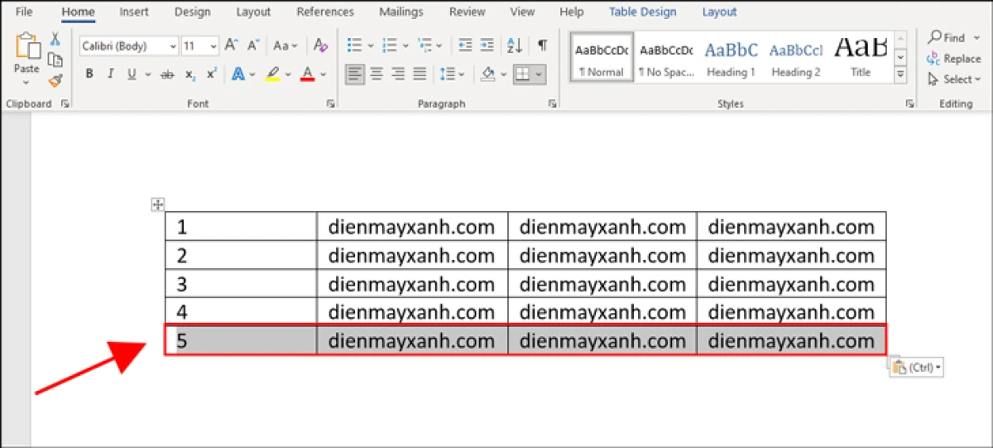Viewport: 993px width, 448px height.
Task: Apply yellow text highlight color
Action: 272,75
